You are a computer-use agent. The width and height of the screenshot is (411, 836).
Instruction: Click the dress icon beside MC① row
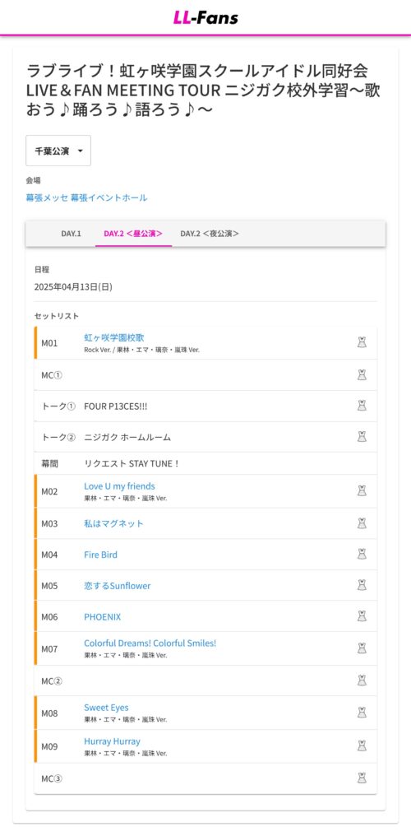[x=362, y=375]
